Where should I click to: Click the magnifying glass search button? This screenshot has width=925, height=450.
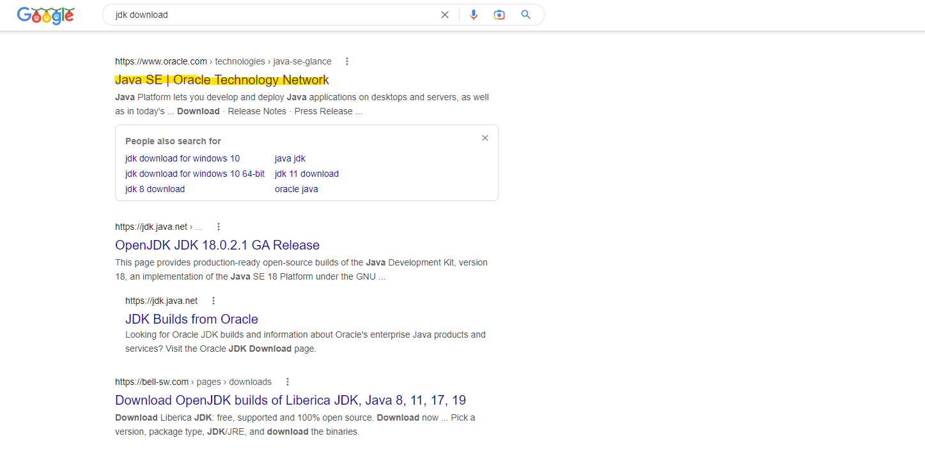(x=526, y=15)
